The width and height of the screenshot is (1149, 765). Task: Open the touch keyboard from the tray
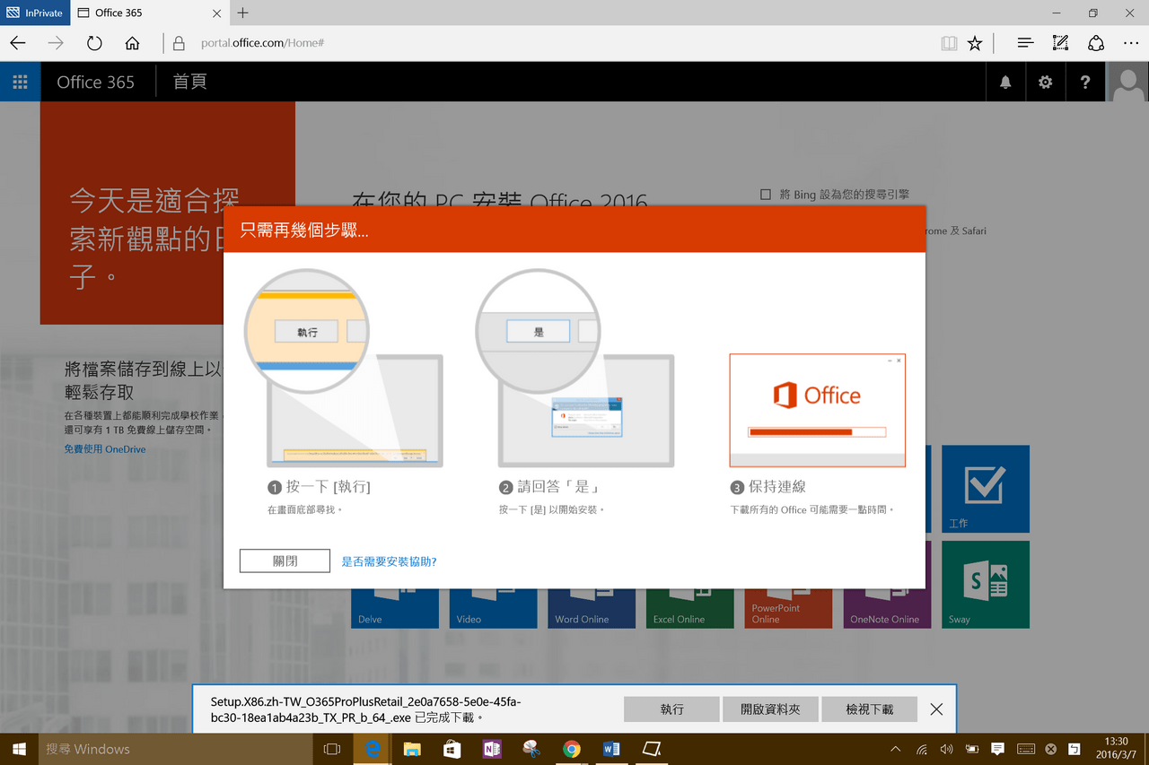click(x=1024, y=749)
